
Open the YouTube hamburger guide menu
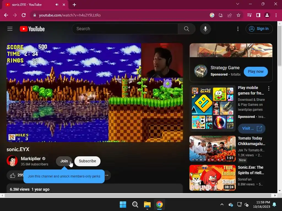(x=10, y=29)
